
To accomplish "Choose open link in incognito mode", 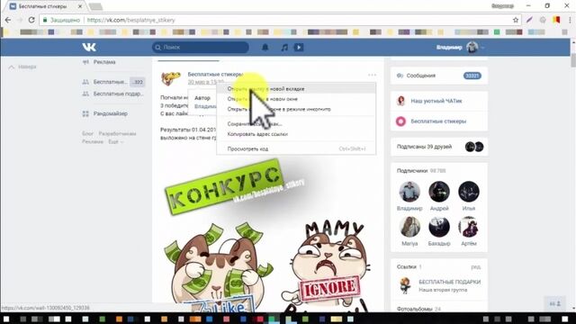I will coord(296,110).
